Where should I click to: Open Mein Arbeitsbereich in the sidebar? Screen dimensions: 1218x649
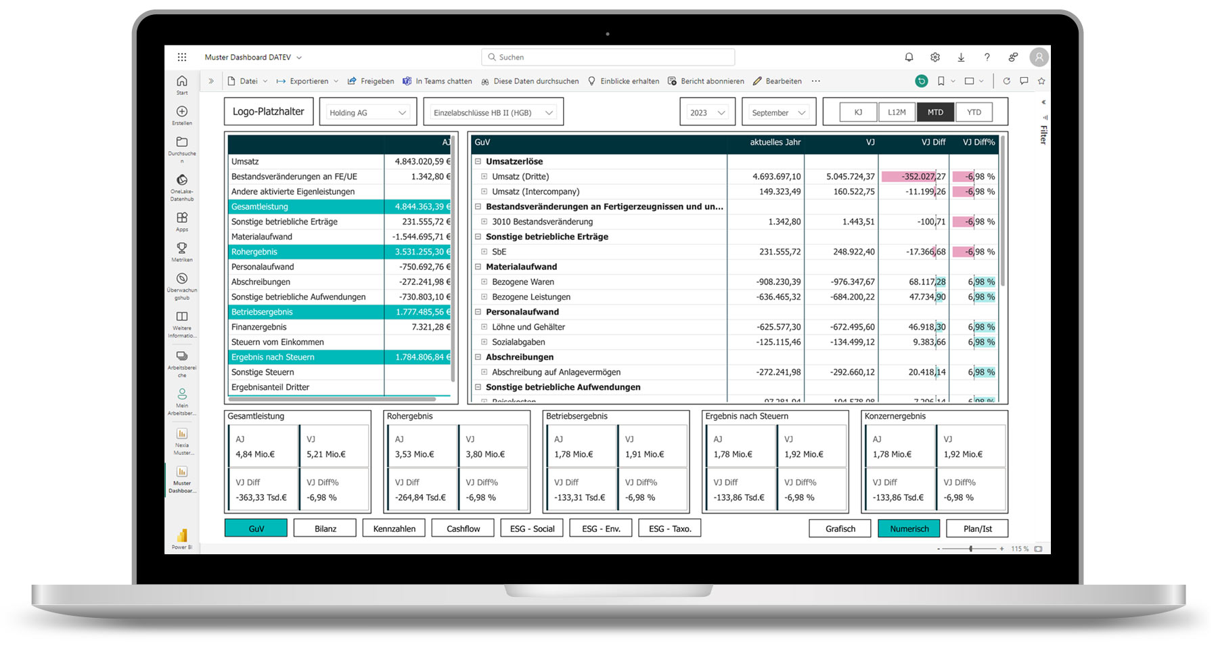[x=181, y=393]
